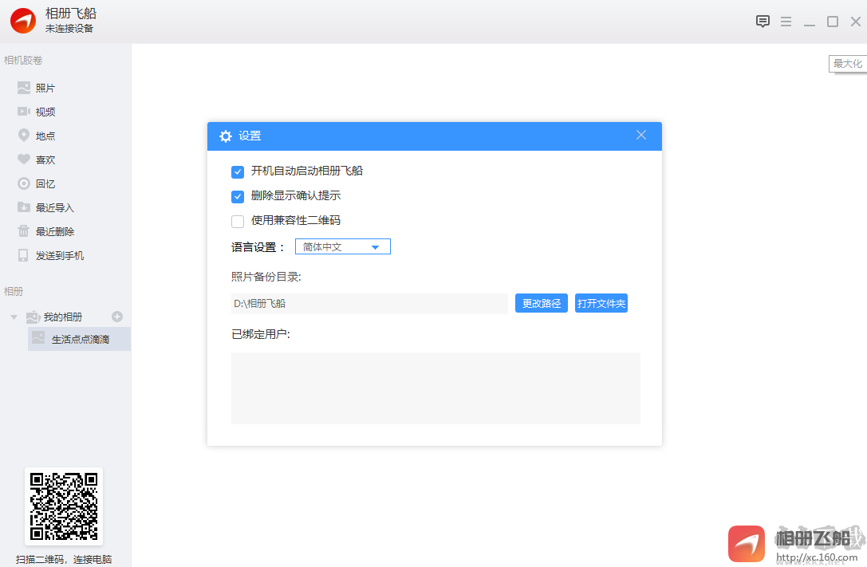Open the feedback message icon at top right
The height and width of the screenshot is (567, 867).
[x=763, y=22]
